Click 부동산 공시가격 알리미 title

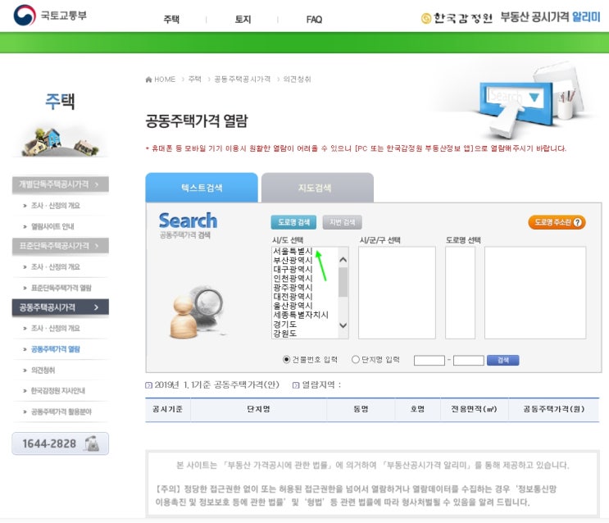[550, 17]
